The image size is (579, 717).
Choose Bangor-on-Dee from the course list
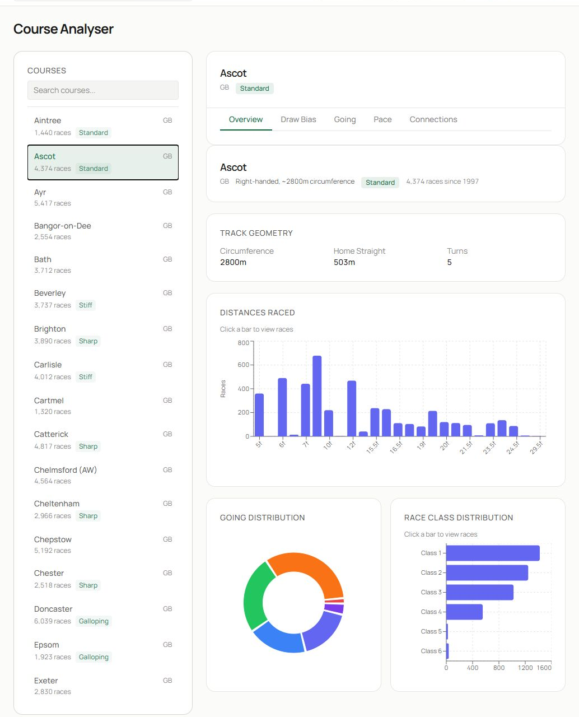coord(103,231)
